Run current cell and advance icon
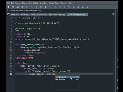This screenshot has width=123, height=92. click(41, 7)
